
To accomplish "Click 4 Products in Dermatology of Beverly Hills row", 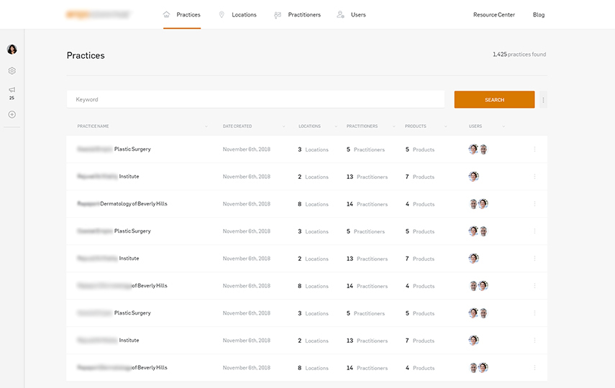I will (419, 204).
